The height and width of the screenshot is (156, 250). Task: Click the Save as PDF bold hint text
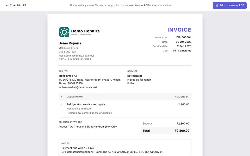pyautogui.click(x=141, y=5)
